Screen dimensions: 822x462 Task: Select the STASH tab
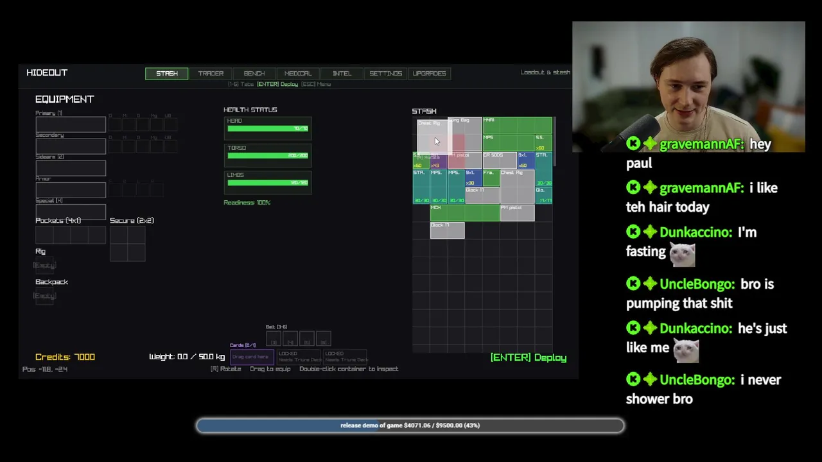point(167,73)
